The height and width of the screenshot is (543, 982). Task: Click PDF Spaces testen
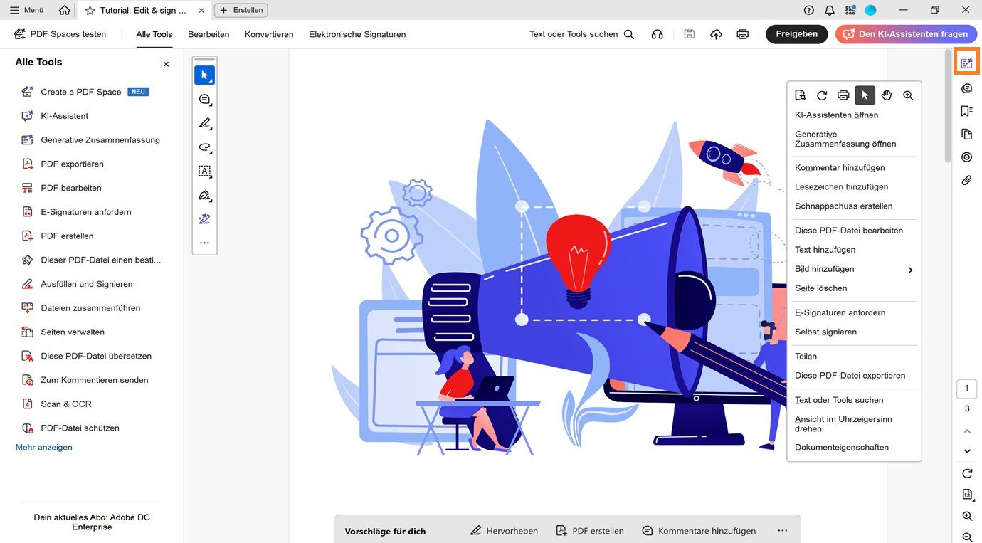(x=60, y=34)
